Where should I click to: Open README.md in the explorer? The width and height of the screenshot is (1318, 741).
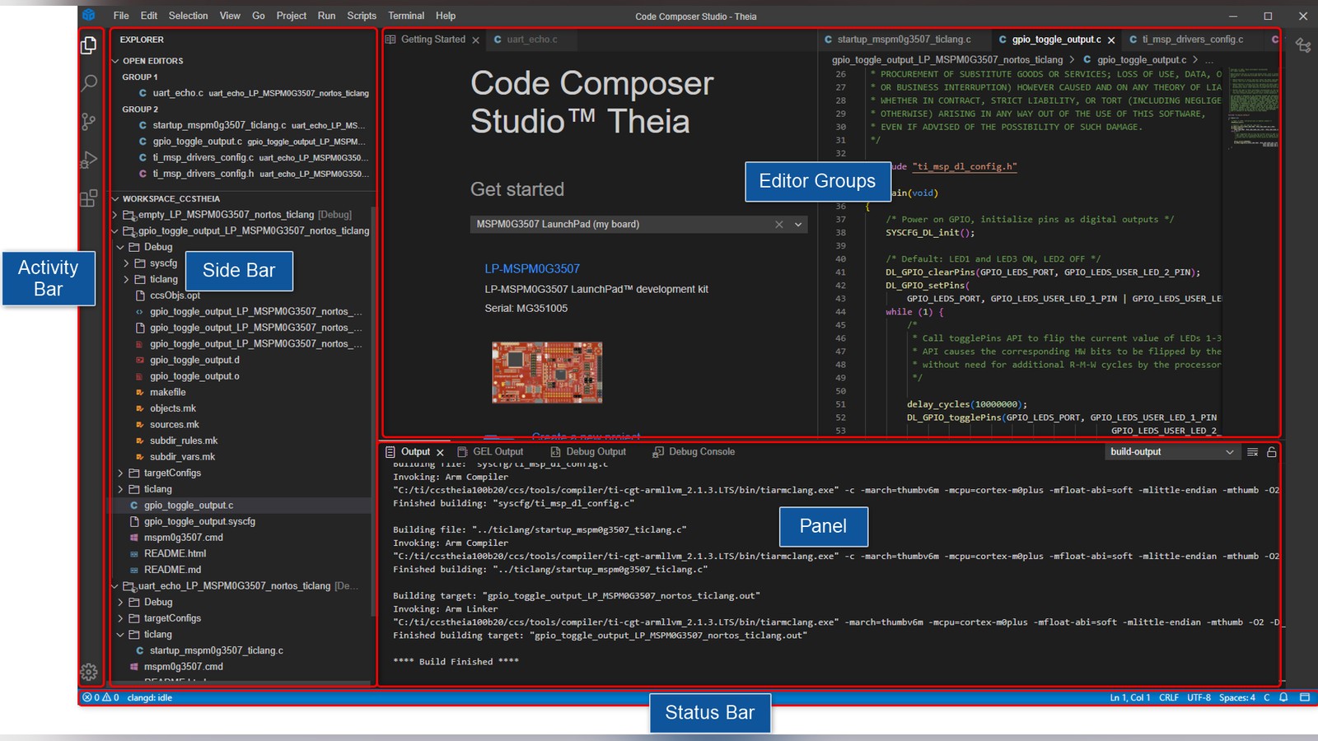[x=172, y=570]
